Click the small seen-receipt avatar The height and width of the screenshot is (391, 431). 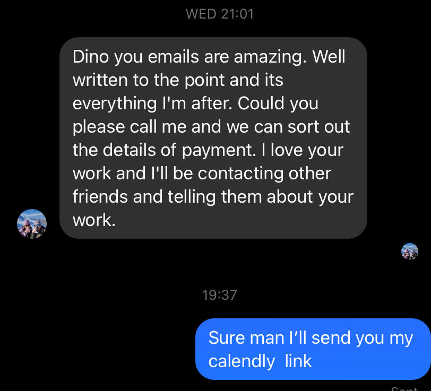[x=409, y=251]
